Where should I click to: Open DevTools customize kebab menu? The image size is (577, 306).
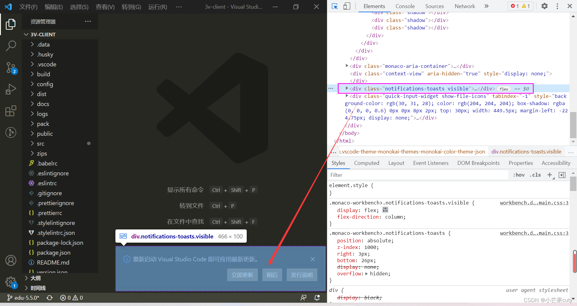(557, 6)
